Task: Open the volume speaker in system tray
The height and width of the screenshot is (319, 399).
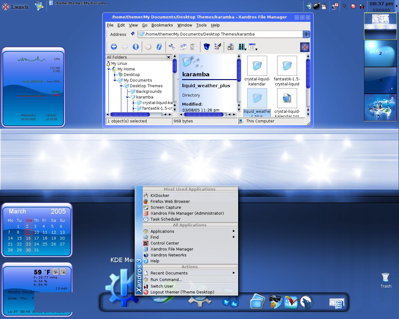Action: [309, 6]
